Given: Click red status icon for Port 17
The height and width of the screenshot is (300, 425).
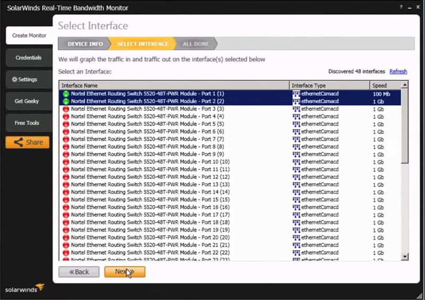Looking at the screenshot, I should (66, 215).
